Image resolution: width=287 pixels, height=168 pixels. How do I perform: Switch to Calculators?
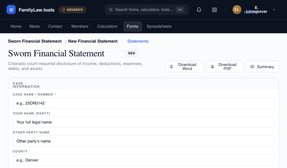107,26
